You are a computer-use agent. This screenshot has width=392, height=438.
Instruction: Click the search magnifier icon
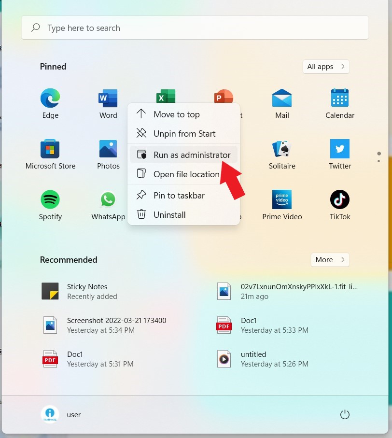pos(36,28)
